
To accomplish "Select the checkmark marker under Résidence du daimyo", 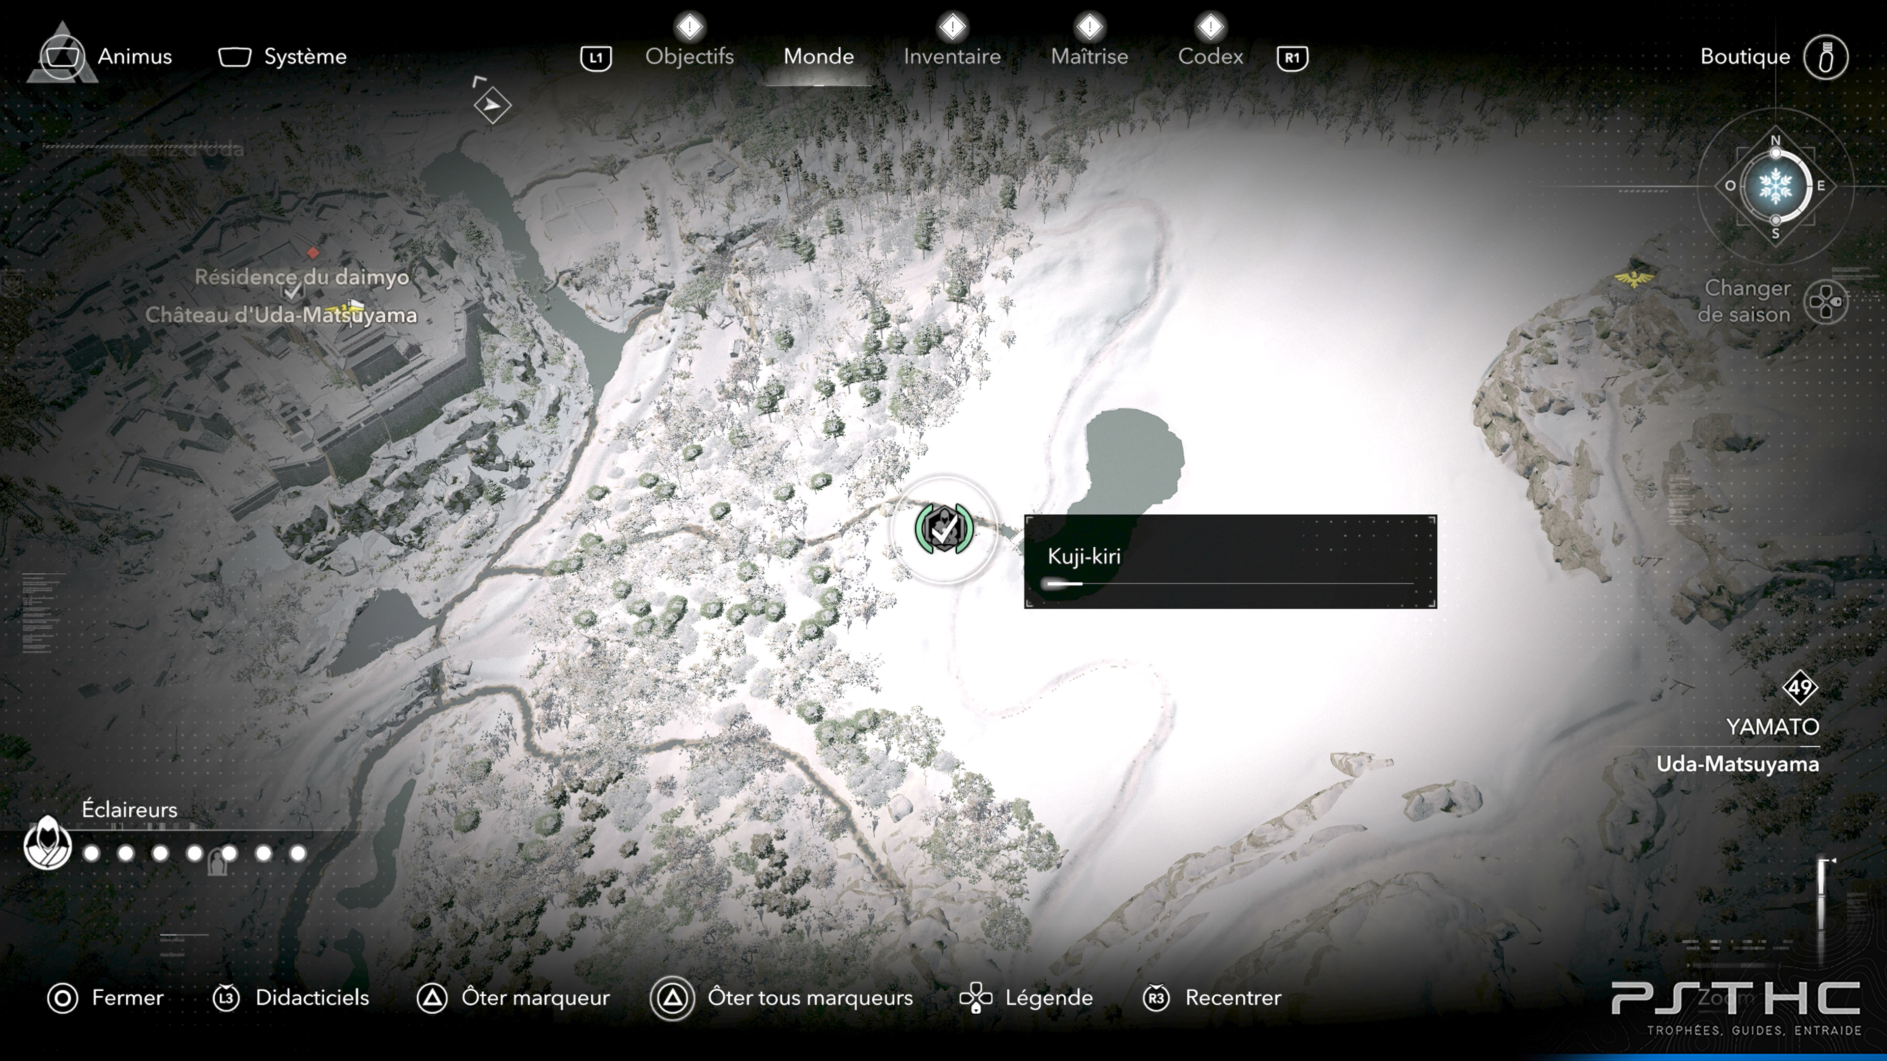I will pos(293,291).
